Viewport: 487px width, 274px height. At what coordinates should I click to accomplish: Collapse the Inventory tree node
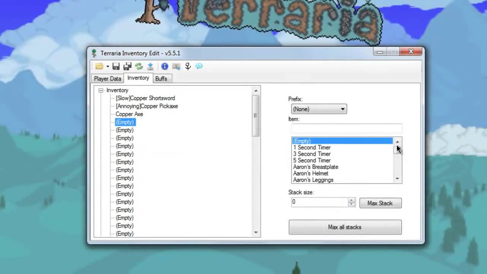(x=101, y=90)
